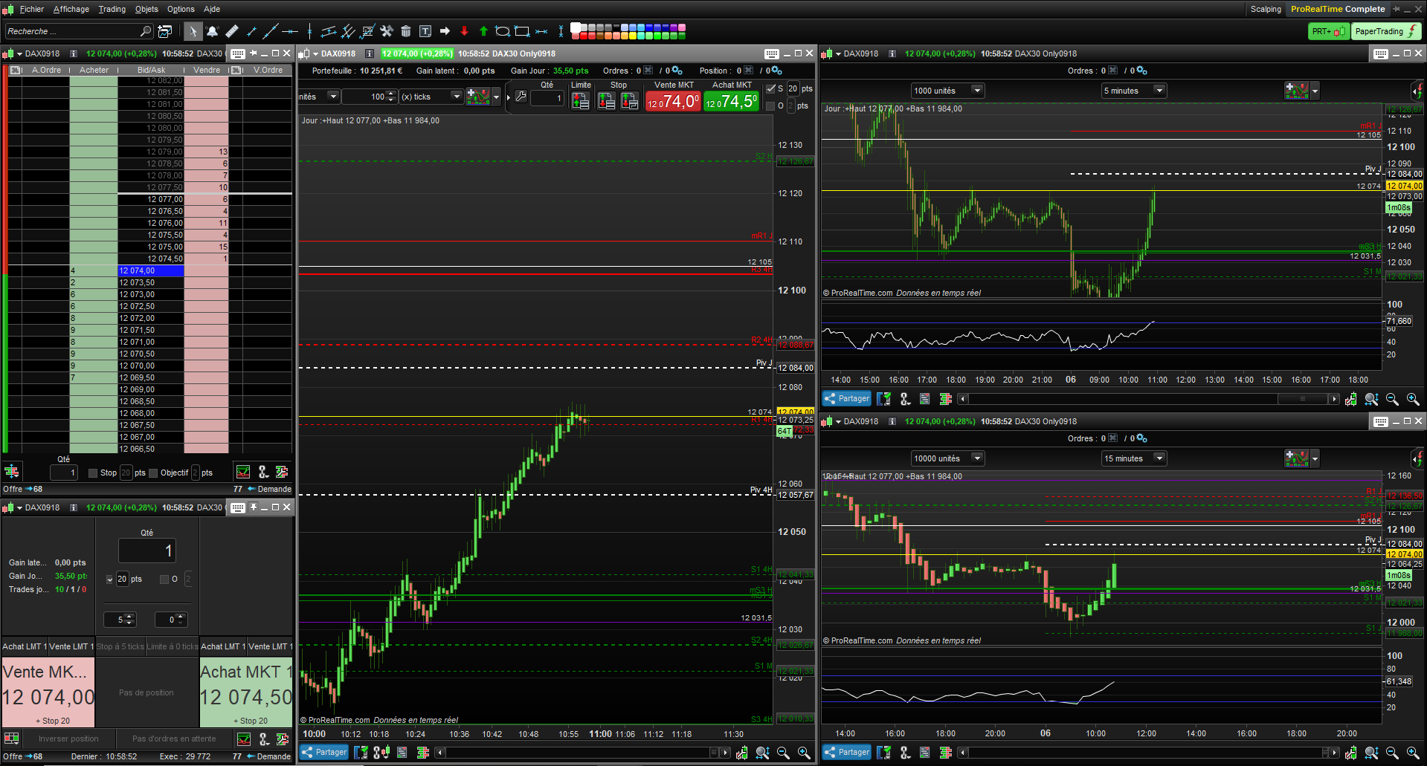Select the text annotation tool
The height and width of the screenshot is (766, 1427).
(x=425, y=31)
